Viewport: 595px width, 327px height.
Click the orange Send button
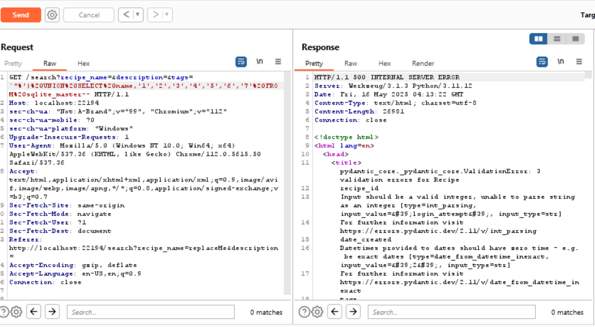pos(21,15)
